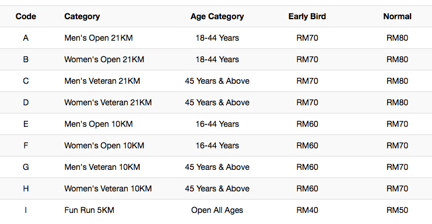The height and width of the screenshot is (224, 432).
Task: Click RM50 normal price for Fun Run
Action: tap(397, 210)
